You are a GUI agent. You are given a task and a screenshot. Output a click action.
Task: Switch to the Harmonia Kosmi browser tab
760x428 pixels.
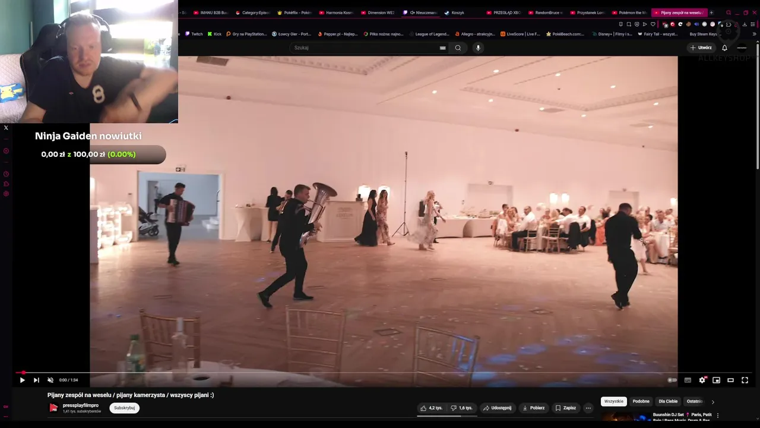point(336,12)
